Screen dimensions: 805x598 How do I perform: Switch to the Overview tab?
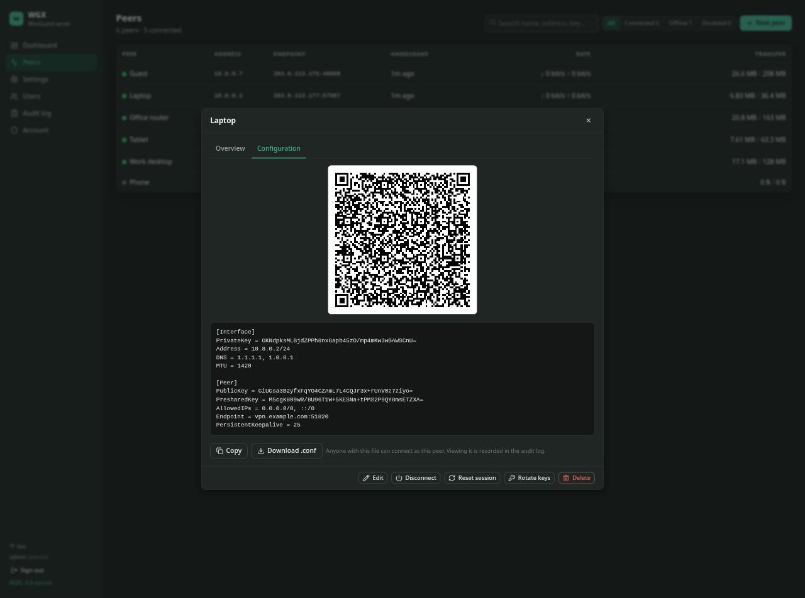point(230,148)
